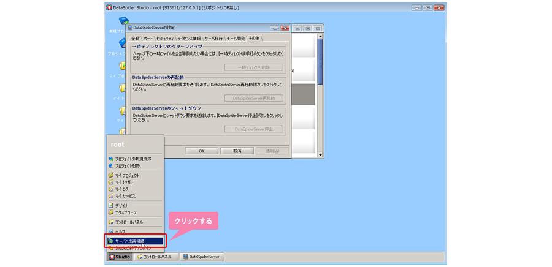The height and width of the screenshot is (267, 552).
Task: Click the Studio start button
Action: point(120,257)
